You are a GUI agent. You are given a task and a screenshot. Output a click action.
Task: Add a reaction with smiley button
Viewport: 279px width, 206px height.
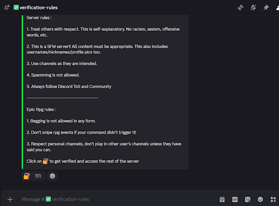click(53, 176)
